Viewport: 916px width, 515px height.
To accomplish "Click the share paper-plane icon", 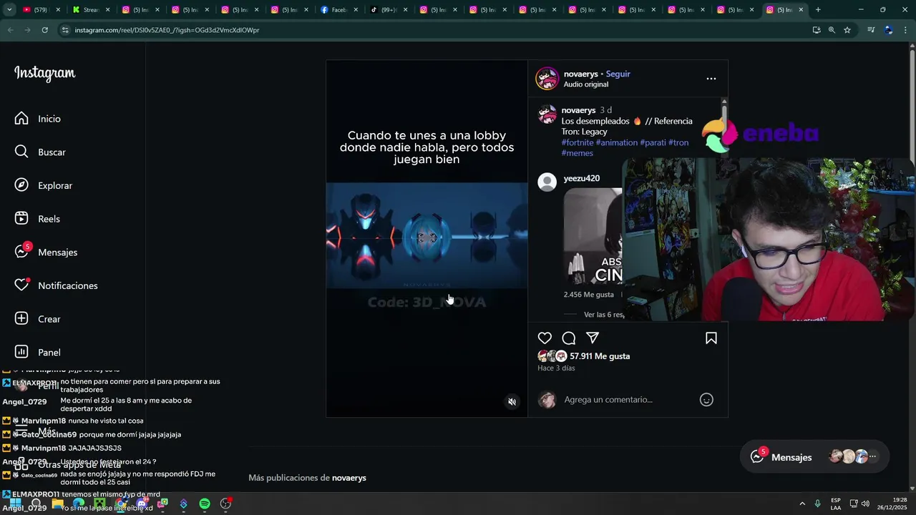I will click(x=593, y=338).
